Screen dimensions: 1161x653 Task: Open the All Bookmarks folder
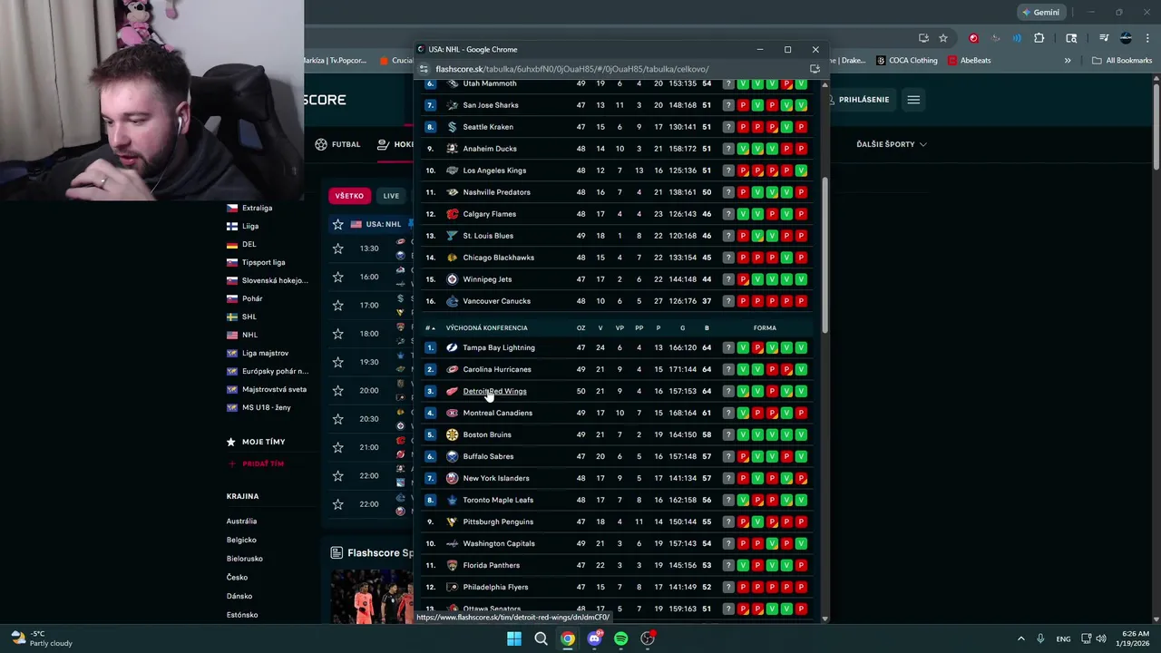coord(1122,61)
